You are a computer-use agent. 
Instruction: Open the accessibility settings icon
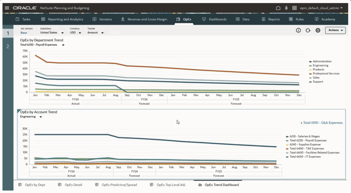[x=286, y=8]
